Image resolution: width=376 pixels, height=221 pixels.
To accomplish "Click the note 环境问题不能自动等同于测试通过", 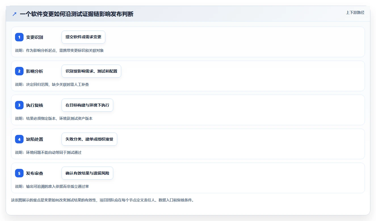I will point(48,152).
